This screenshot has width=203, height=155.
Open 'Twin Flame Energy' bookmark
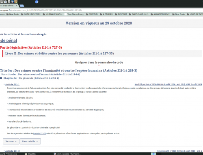[74, 14]
